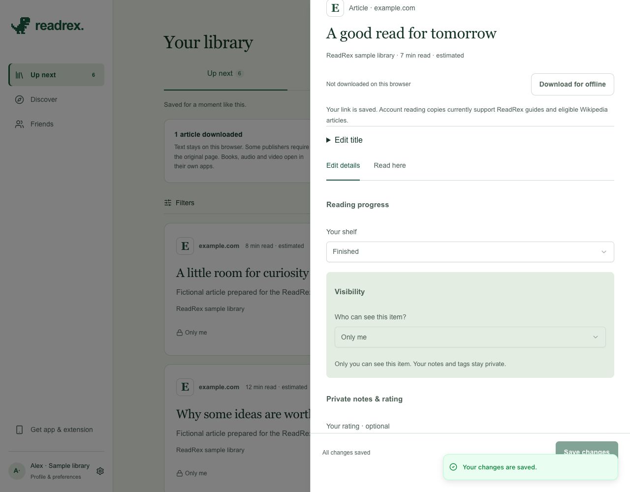
Task: Click Download for offline
Action: pyautogui.click(x=572, y=84)
